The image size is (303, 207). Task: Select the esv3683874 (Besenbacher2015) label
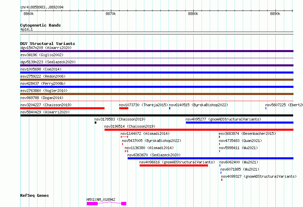click(247, 133)
